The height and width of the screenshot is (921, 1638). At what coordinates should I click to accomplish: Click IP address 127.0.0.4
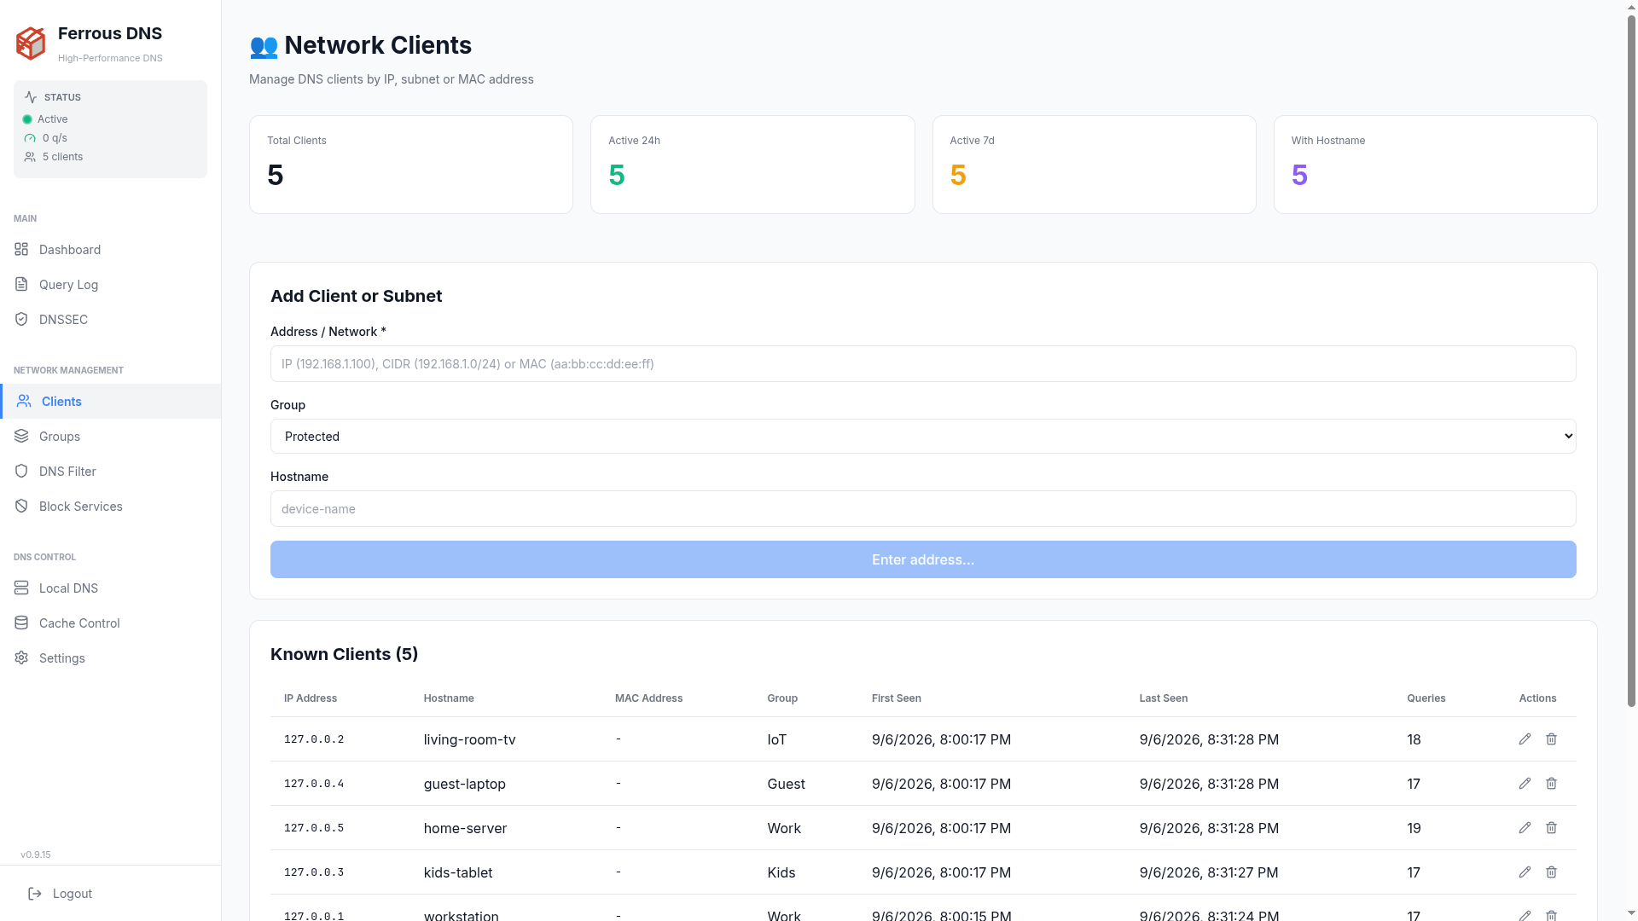coord(314,784)
